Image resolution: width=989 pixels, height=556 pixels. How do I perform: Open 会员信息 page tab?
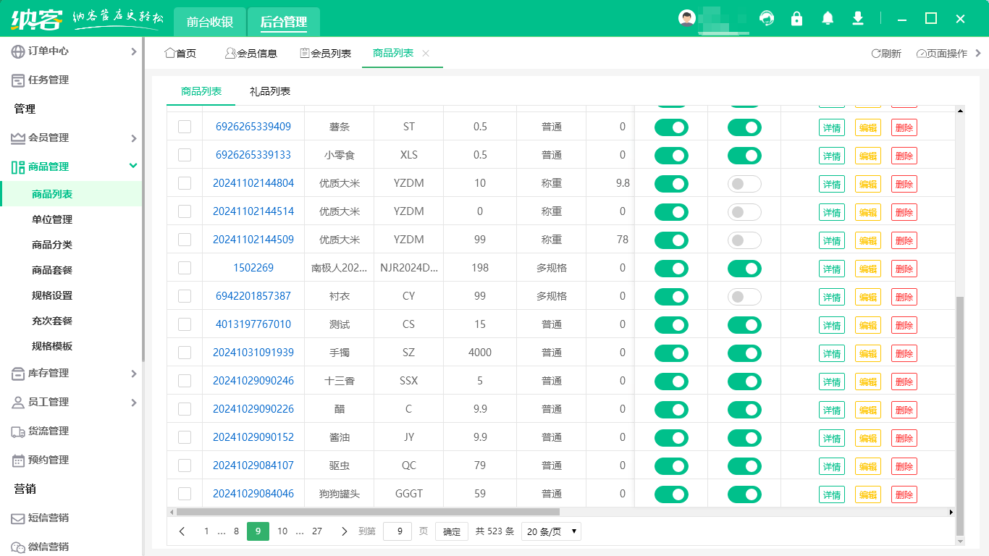(x=251, y=54)
